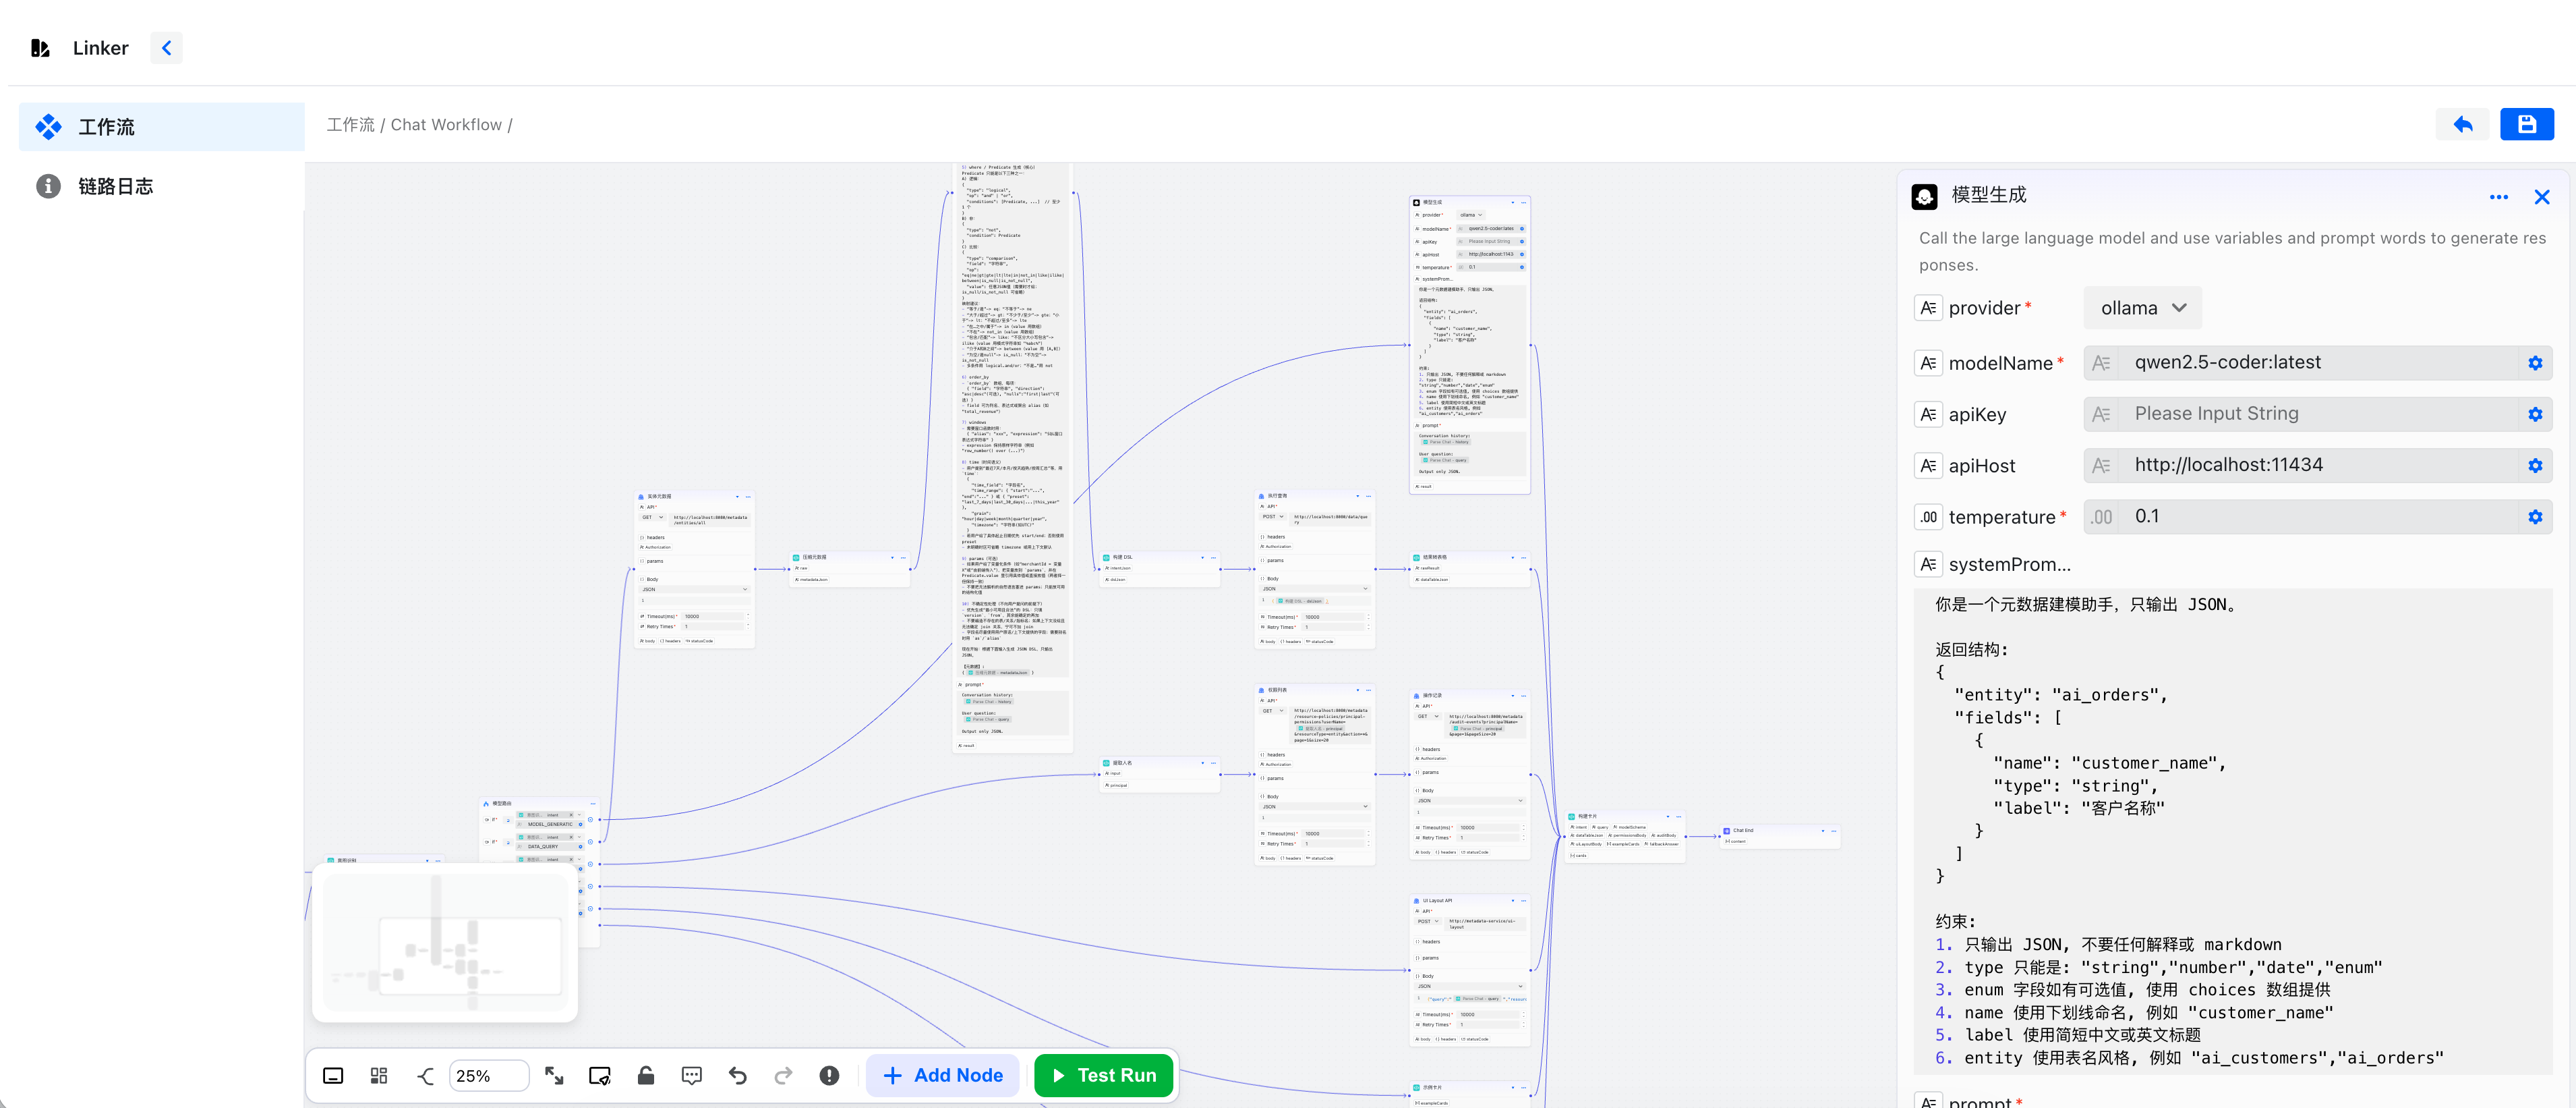Click the Add Node button
The width and height of the screenshot is (2576, 1108).
942,1075
